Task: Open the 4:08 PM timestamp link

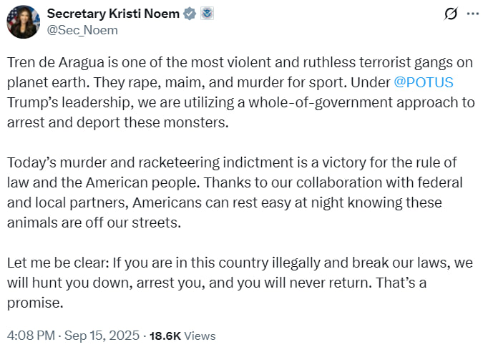Action: pyautogui.click(x=31, y=336)
